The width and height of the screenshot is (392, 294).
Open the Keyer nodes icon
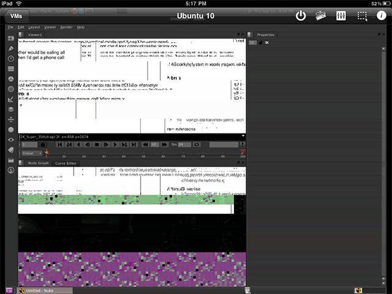click(11, 99)
